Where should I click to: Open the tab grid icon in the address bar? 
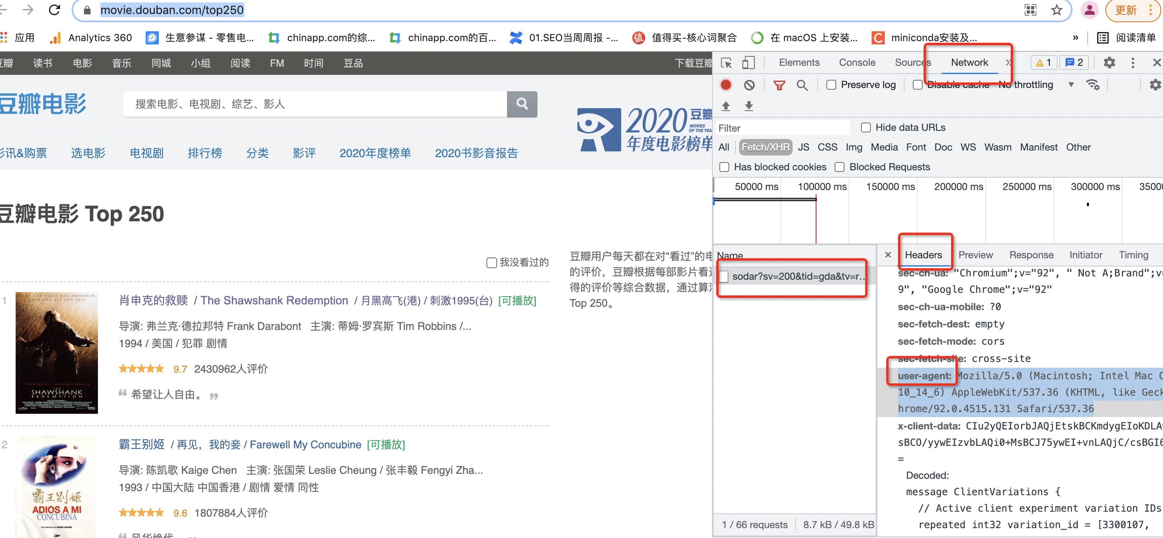coord(1030,10)
